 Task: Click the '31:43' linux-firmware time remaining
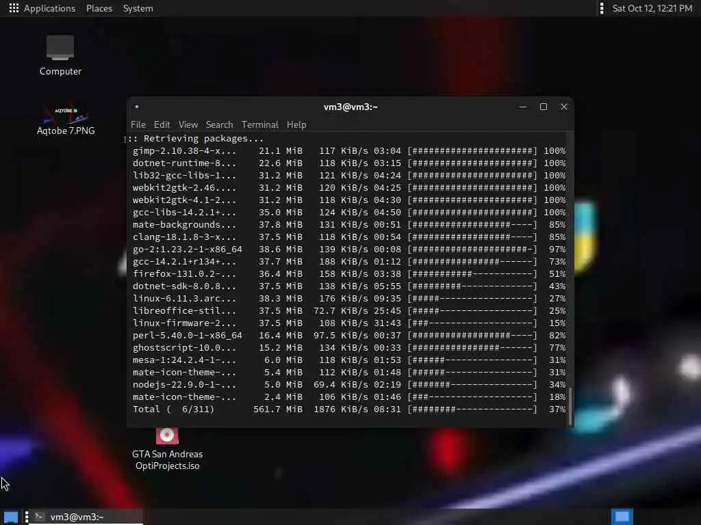[x=387, y=323]
